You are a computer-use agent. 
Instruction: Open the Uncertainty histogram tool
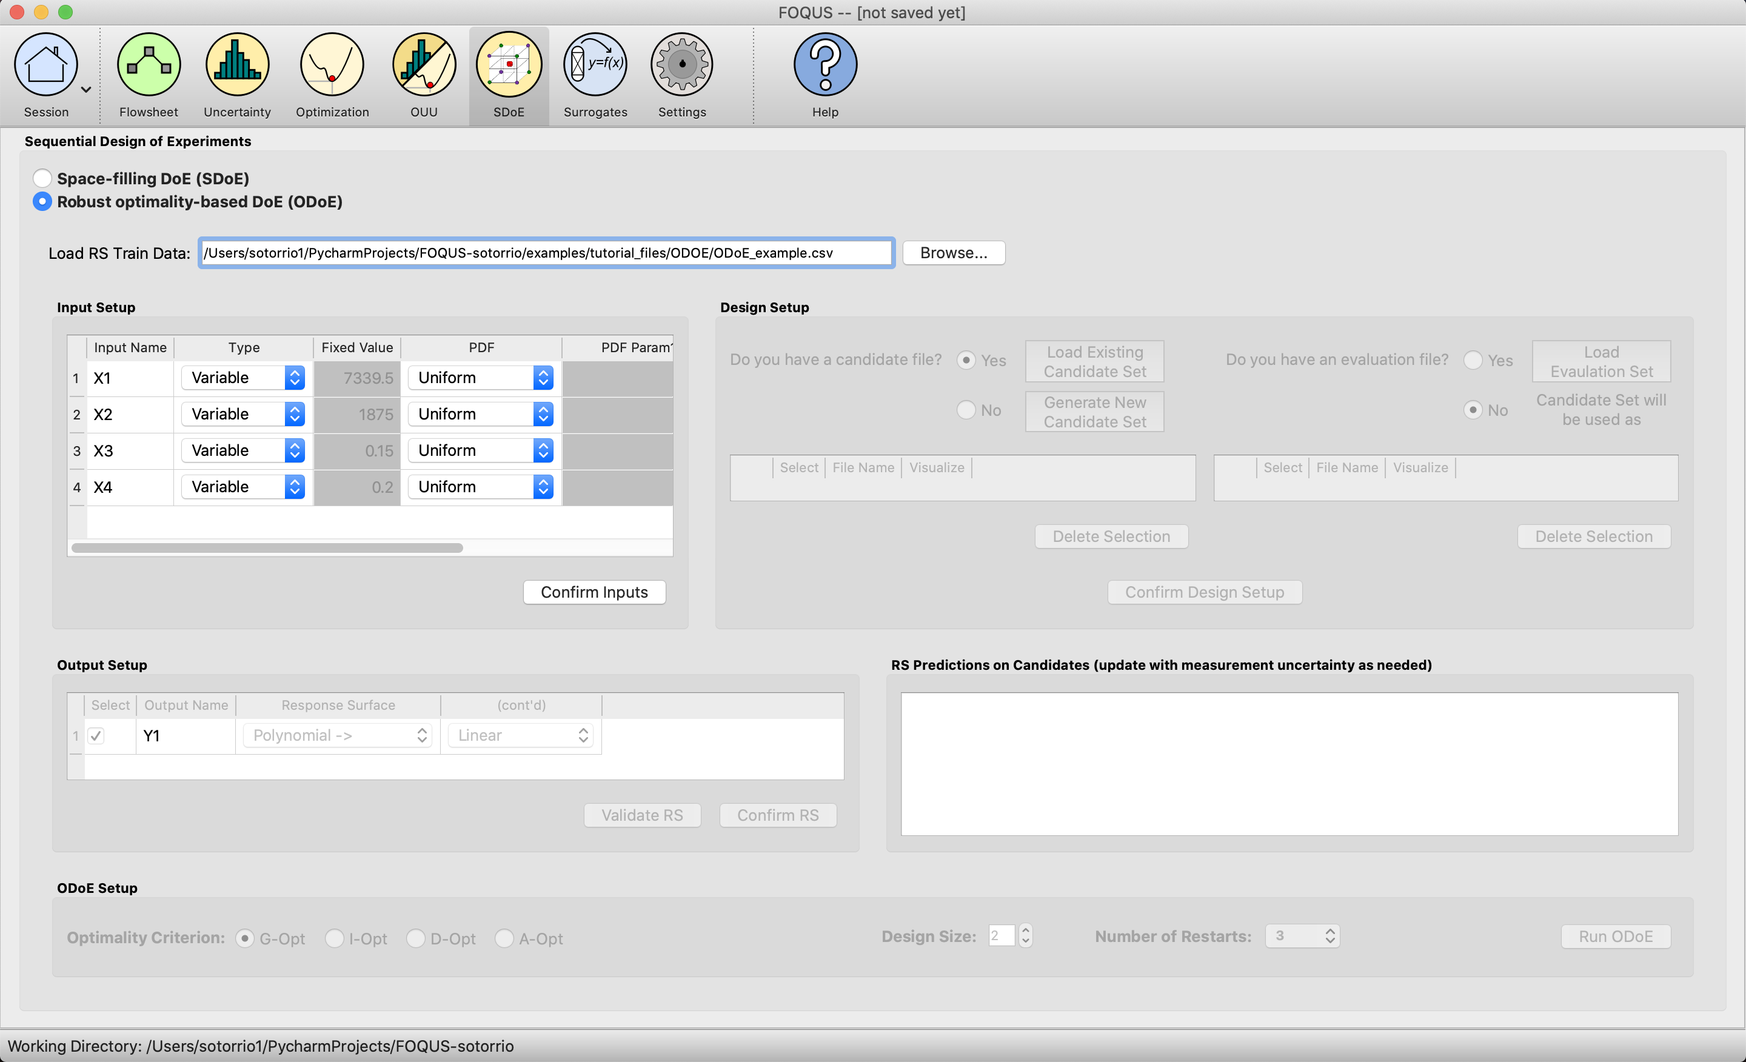[238, 64]
